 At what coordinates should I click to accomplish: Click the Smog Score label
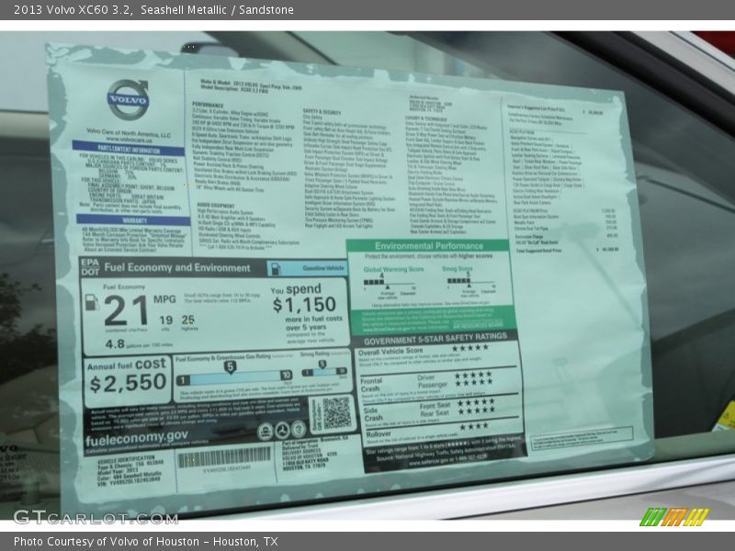tap(457, 268)
